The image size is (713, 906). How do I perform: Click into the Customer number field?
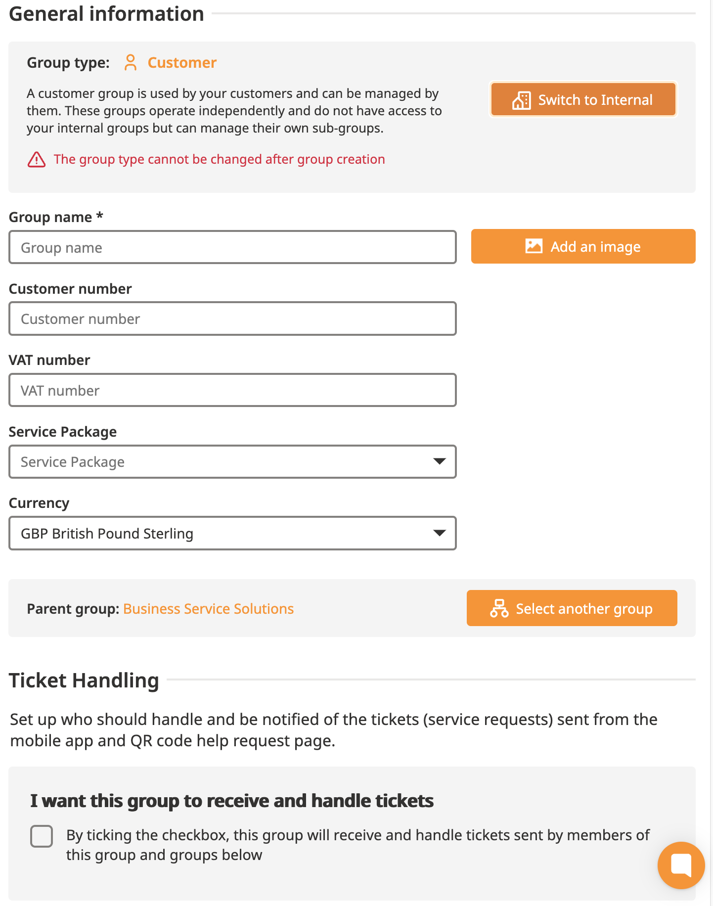tap(232, 319)
